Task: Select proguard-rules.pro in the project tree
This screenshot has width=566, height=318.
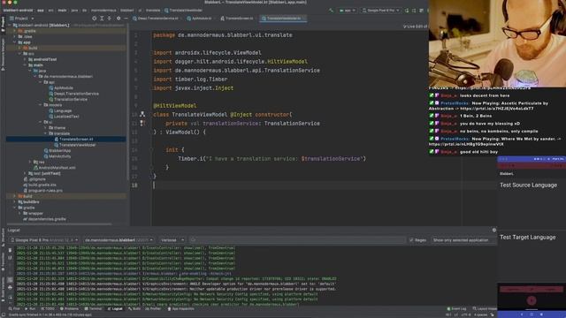Action: click(x=42, y=191)
